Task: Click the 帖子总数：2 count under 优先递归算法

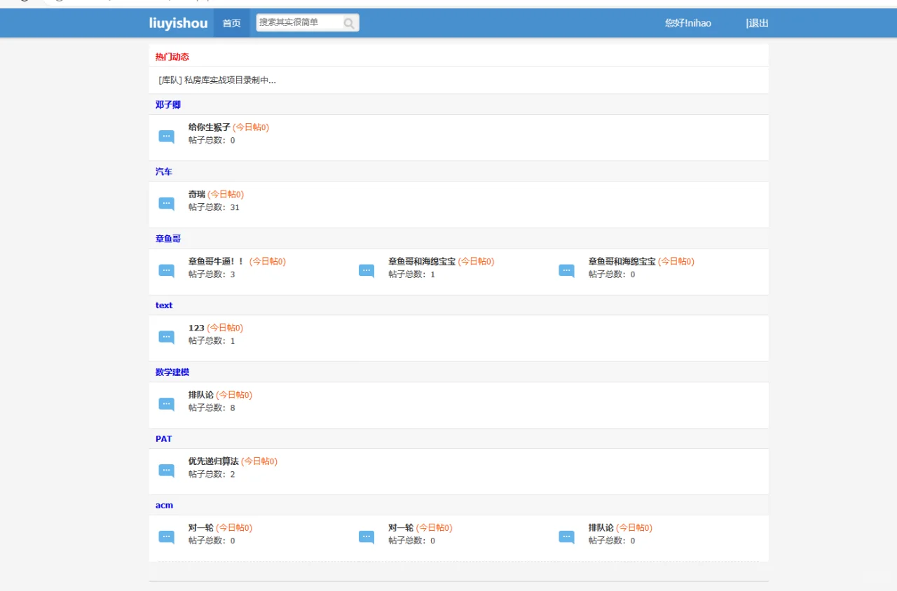Action: point(212,474)
